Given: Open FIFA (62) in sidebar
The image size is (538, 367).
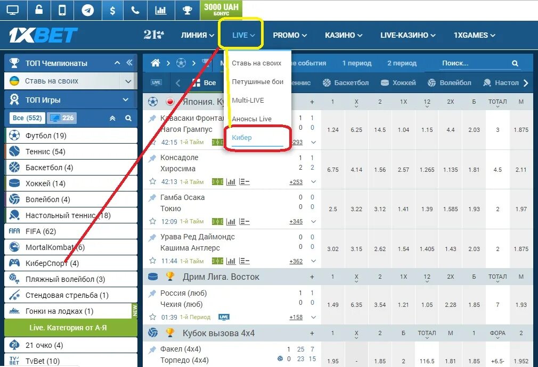Looking at the screenshot, I should (71, 231).
